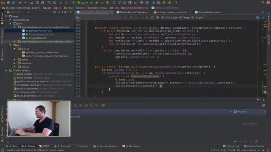
Task: Select ImageAdapter in project tree
Action: pyautogui.click(x=37, y=38)
